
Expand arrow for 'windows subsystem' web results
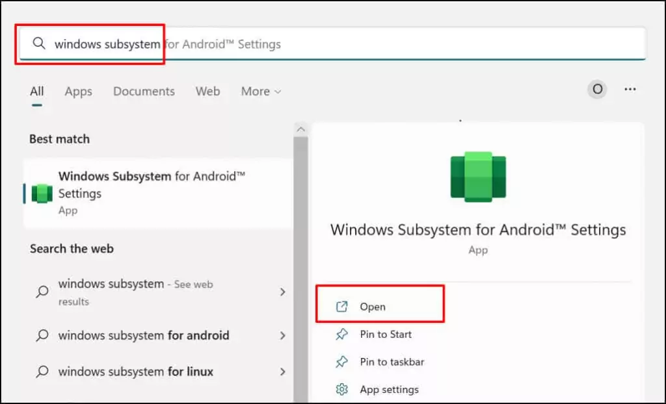pos(282,292)
